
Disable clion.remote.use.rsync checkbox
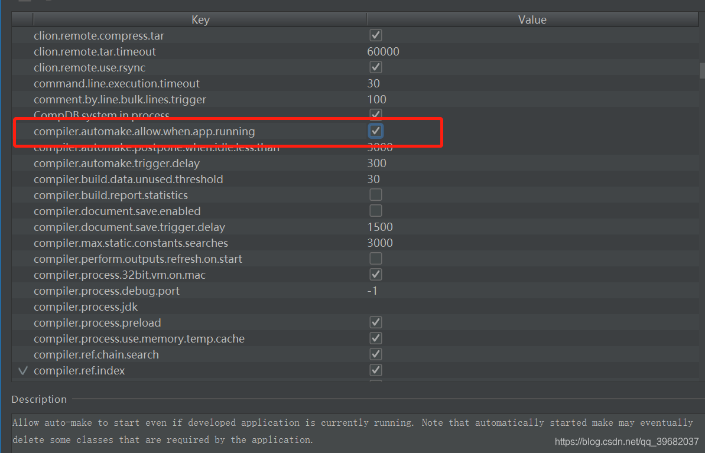click(x=376, y=67)
